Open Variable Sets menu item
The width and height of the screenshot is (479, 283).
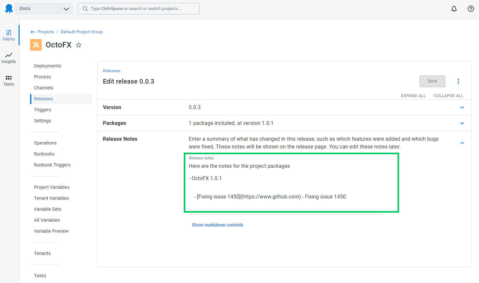(48, 209)
